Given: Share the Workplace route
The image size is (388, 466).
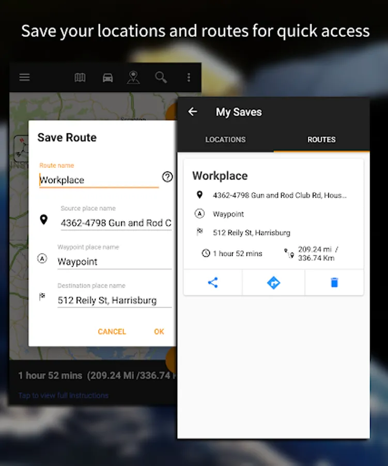Looking at the screenshot, I should pos(213,282).
